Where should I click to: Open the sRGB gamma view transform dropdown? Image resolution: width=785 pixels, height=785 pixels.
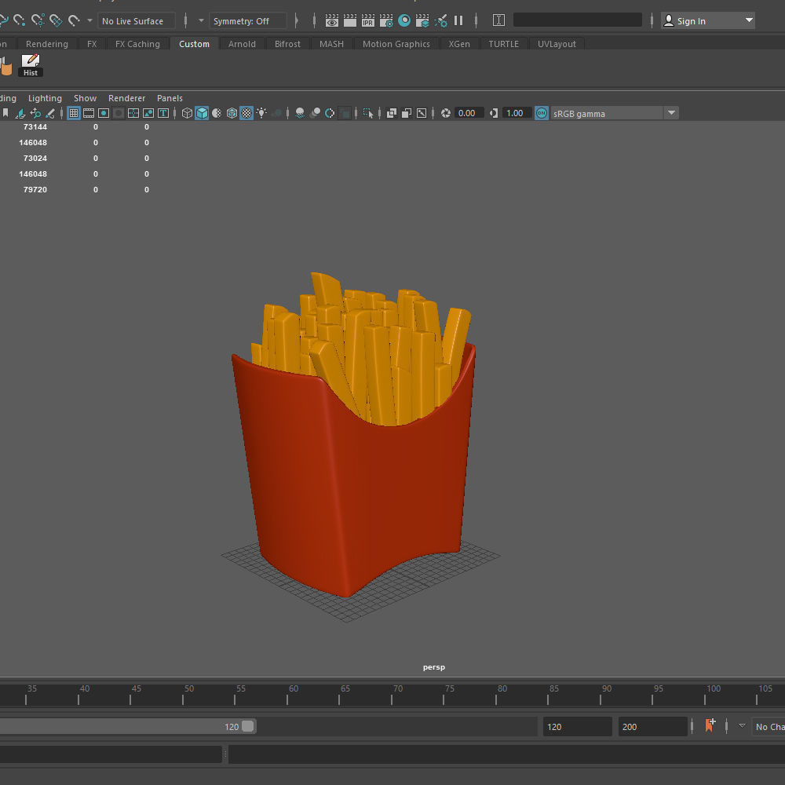(672, 112)
